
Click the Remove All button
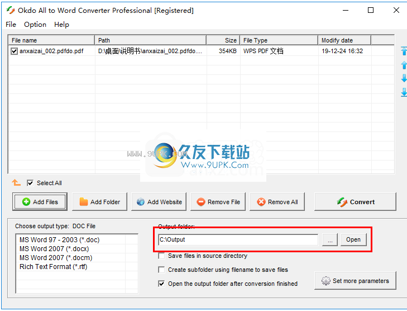tap(277, 202)
